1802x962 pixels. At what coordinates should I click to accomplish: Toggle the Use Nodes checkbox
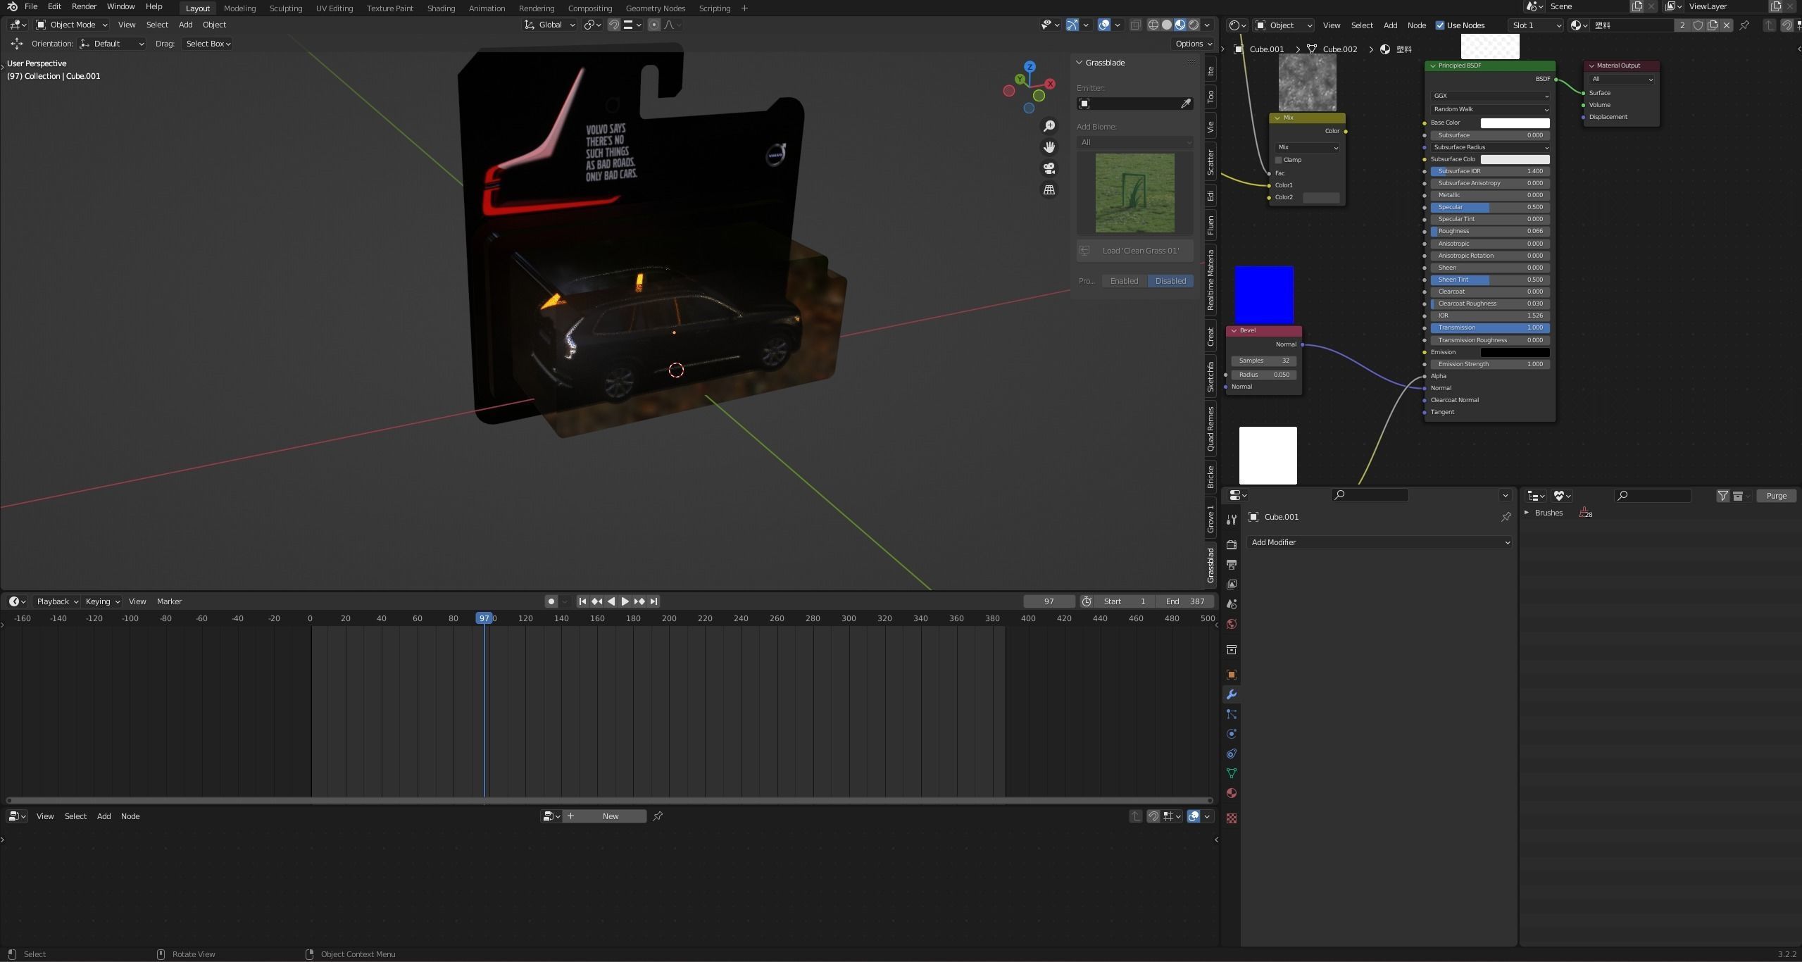point(1440,25)
